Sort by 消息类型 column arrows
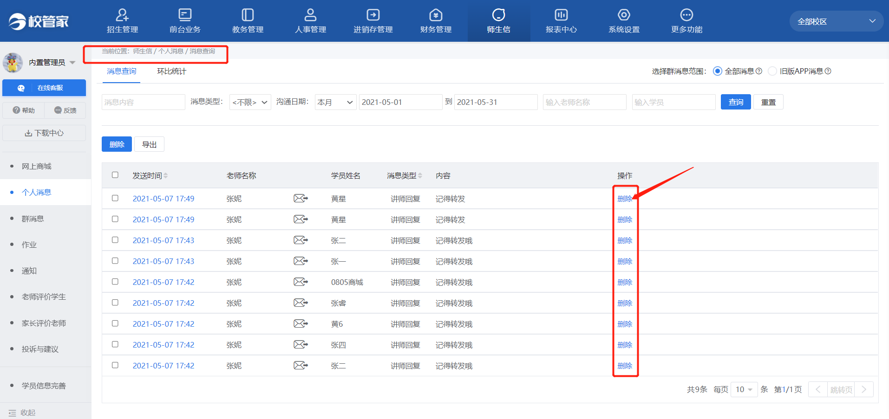The width and height of the screenshot is (889, 419). pos(420,175)
